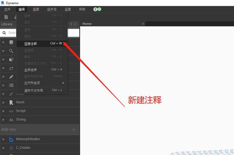Expand the Script library category

[x=3, y=111]
